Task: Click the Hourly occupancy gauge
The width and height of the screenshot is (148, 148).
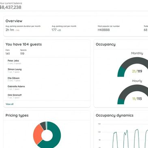Action: (133, 94)
